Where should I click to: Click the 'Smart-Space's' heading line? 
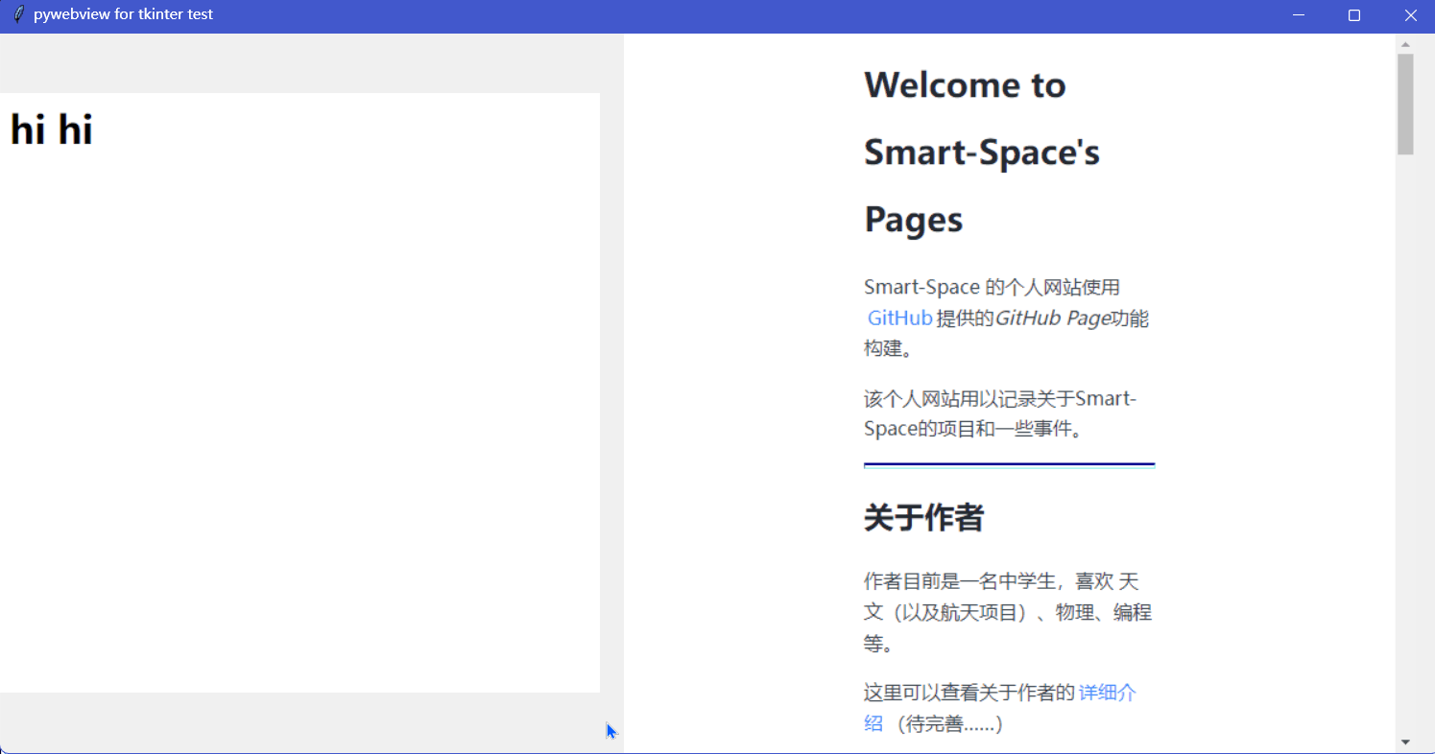coord(982,153)
